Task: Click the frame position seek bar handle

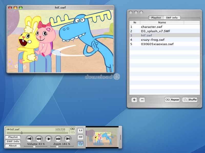Action: 22,133
